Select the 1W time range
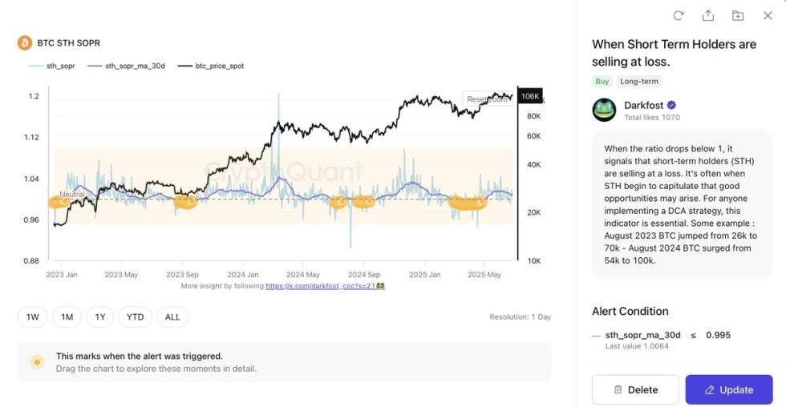Viewport: 786px width, 407px height. point(33,316)
